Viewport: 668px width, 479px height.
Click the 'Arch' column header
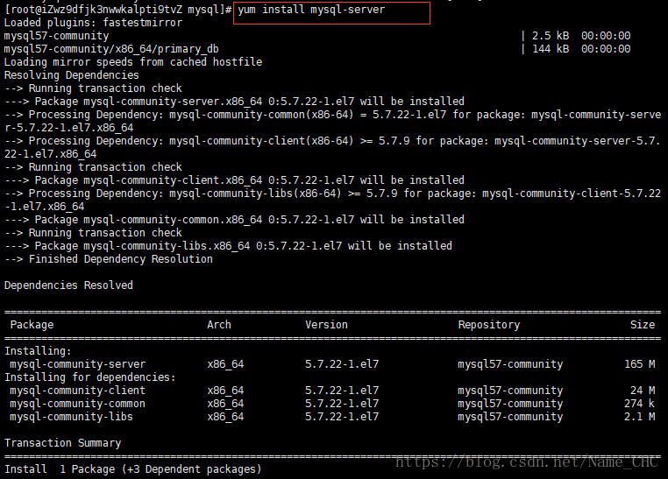pyautogui.click(x=219, y=325)
